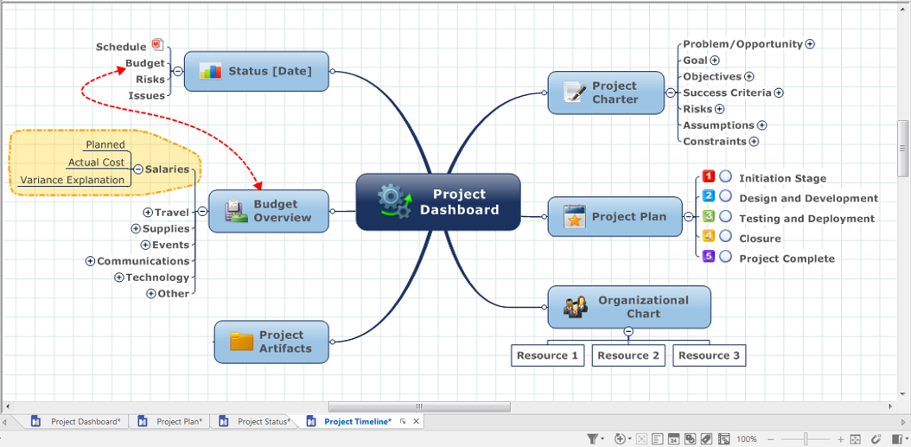Click the map index icon in status bar
The height and width of the screenshot is (447, 911).
point(691,439)
